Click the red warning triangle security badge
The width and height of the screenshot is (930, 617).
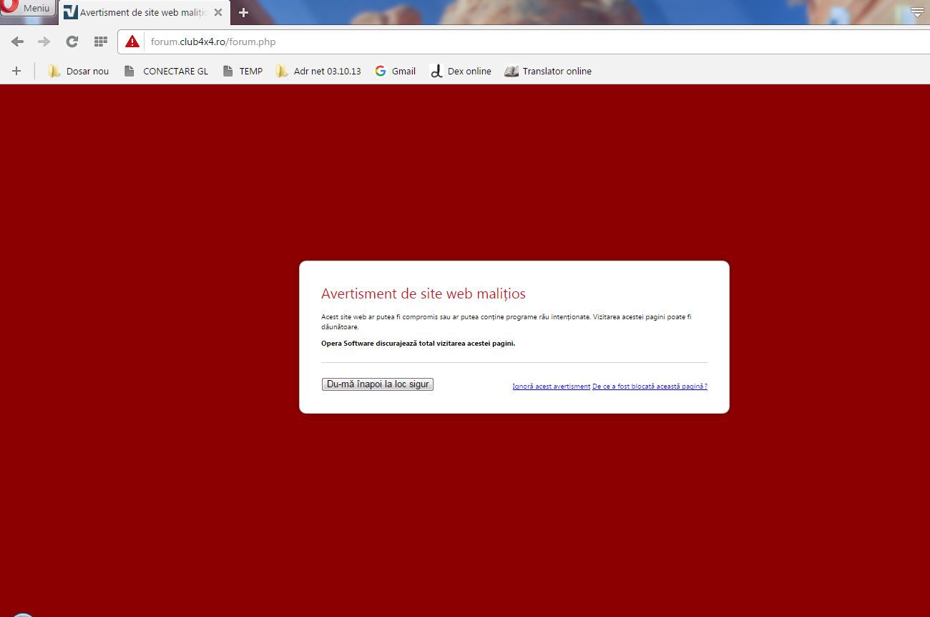(132, 42)
